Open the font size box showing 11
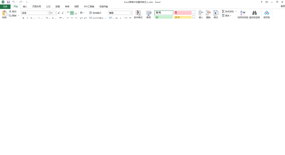 (x=53, y=13)
